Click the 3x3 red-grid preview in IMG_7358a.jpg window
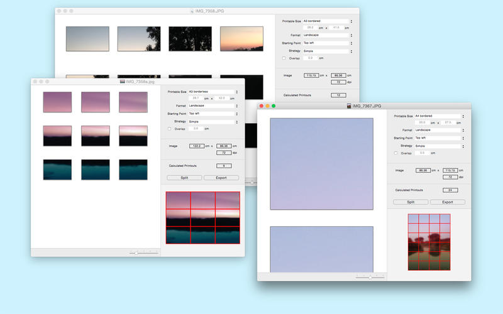This screenshot has width=503, height=314. (x=203, y=217)
